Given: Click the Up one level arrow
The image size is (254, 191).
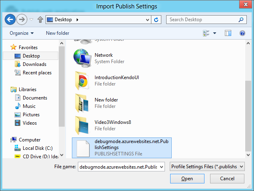Looking at the screenshot, I should tap(40, 20).
